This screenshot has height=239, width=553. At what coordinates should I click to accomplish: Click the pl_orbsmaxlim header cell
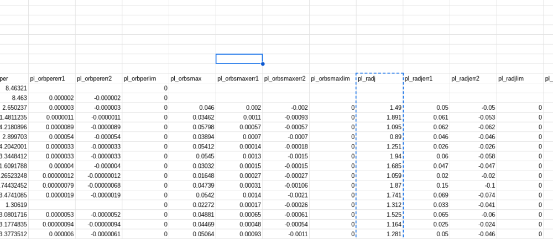click(333, 78)
